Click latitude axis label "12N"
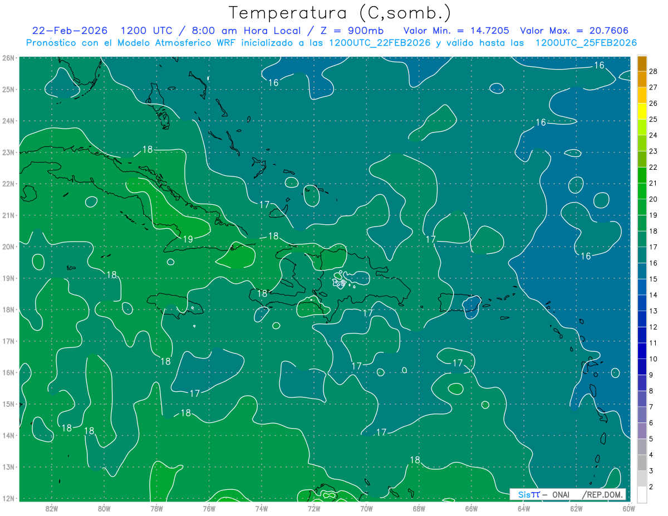This screenshot has height=516, width=668. pos(8,498)
